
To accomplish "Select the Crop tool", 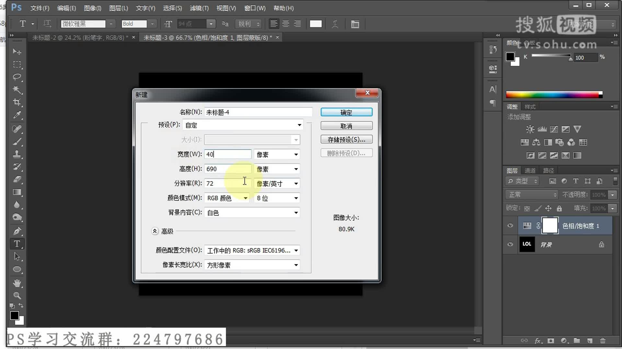I will (x=17, y=103).
